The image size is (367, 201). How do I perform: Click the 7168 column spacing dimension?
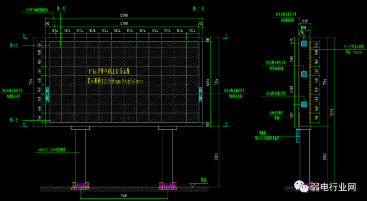(x=124, y=196)
